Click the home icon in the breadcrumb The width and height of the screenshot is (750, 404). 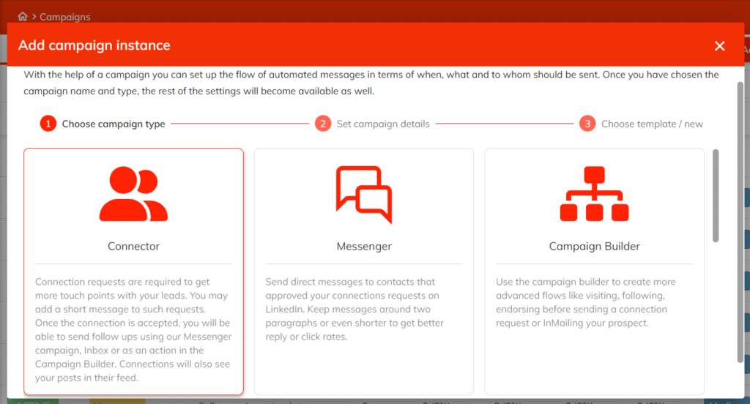click(23, 16)
